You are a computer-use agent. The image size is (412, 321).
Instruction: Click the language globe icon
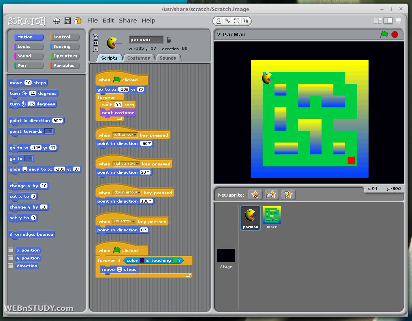pos(57,21)
